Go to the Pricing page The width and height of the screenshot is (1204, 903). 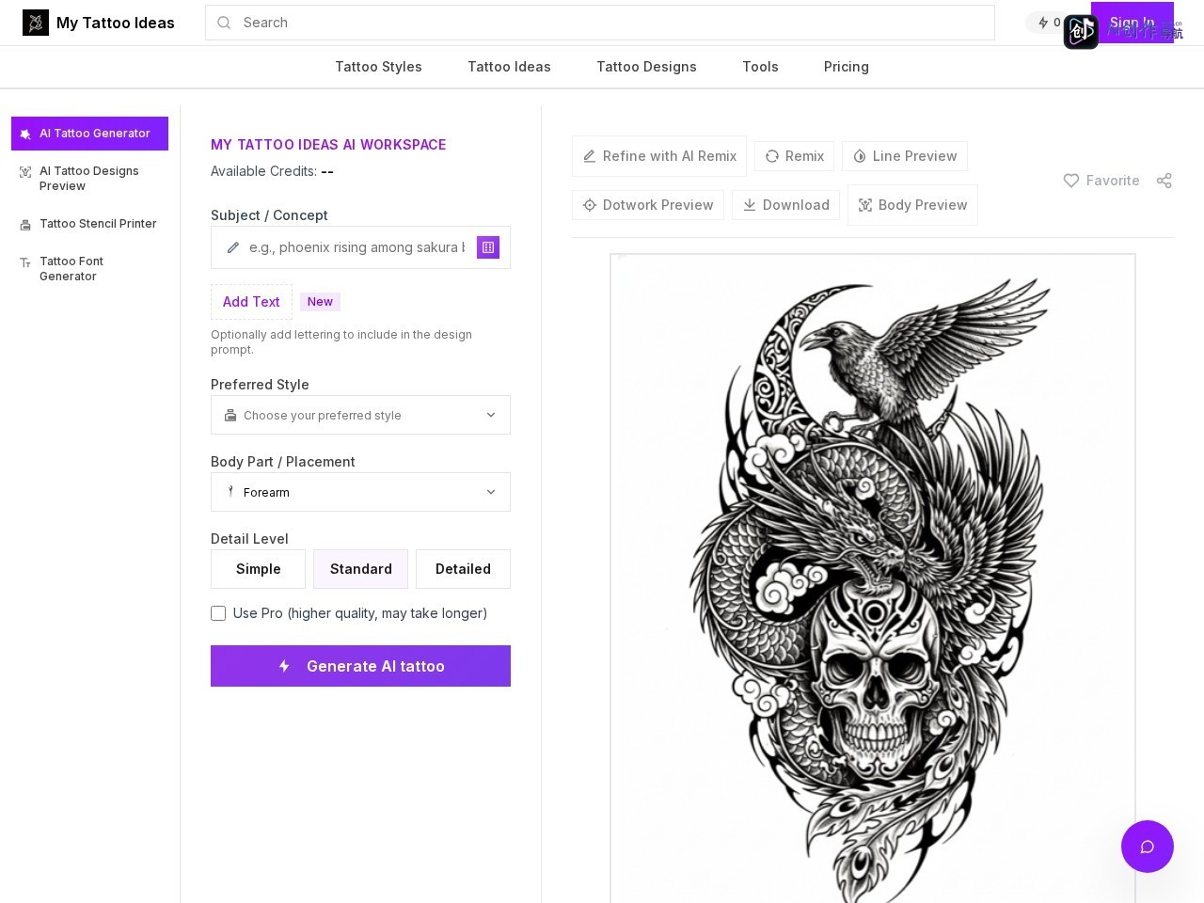[847, 67]
